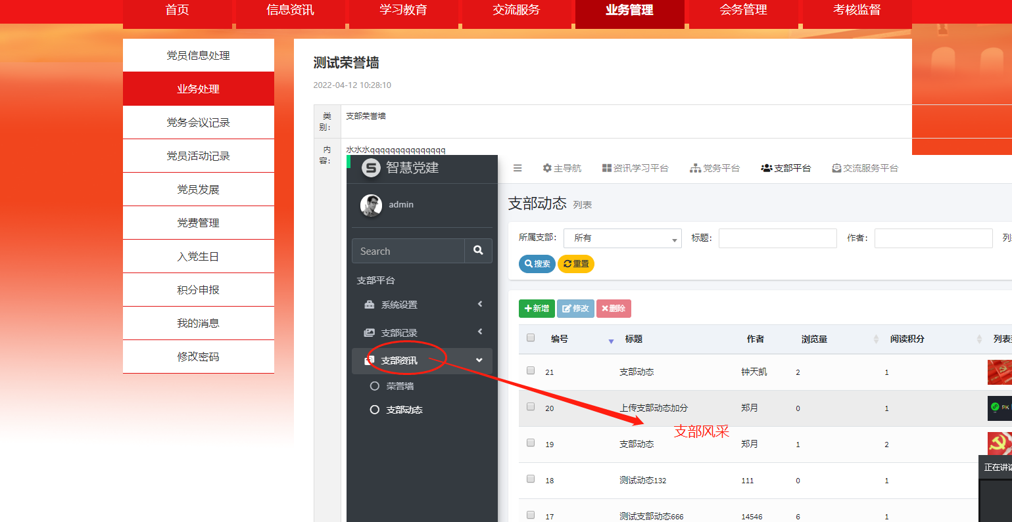Open 党员发展 in left menu

coord(198,190)
